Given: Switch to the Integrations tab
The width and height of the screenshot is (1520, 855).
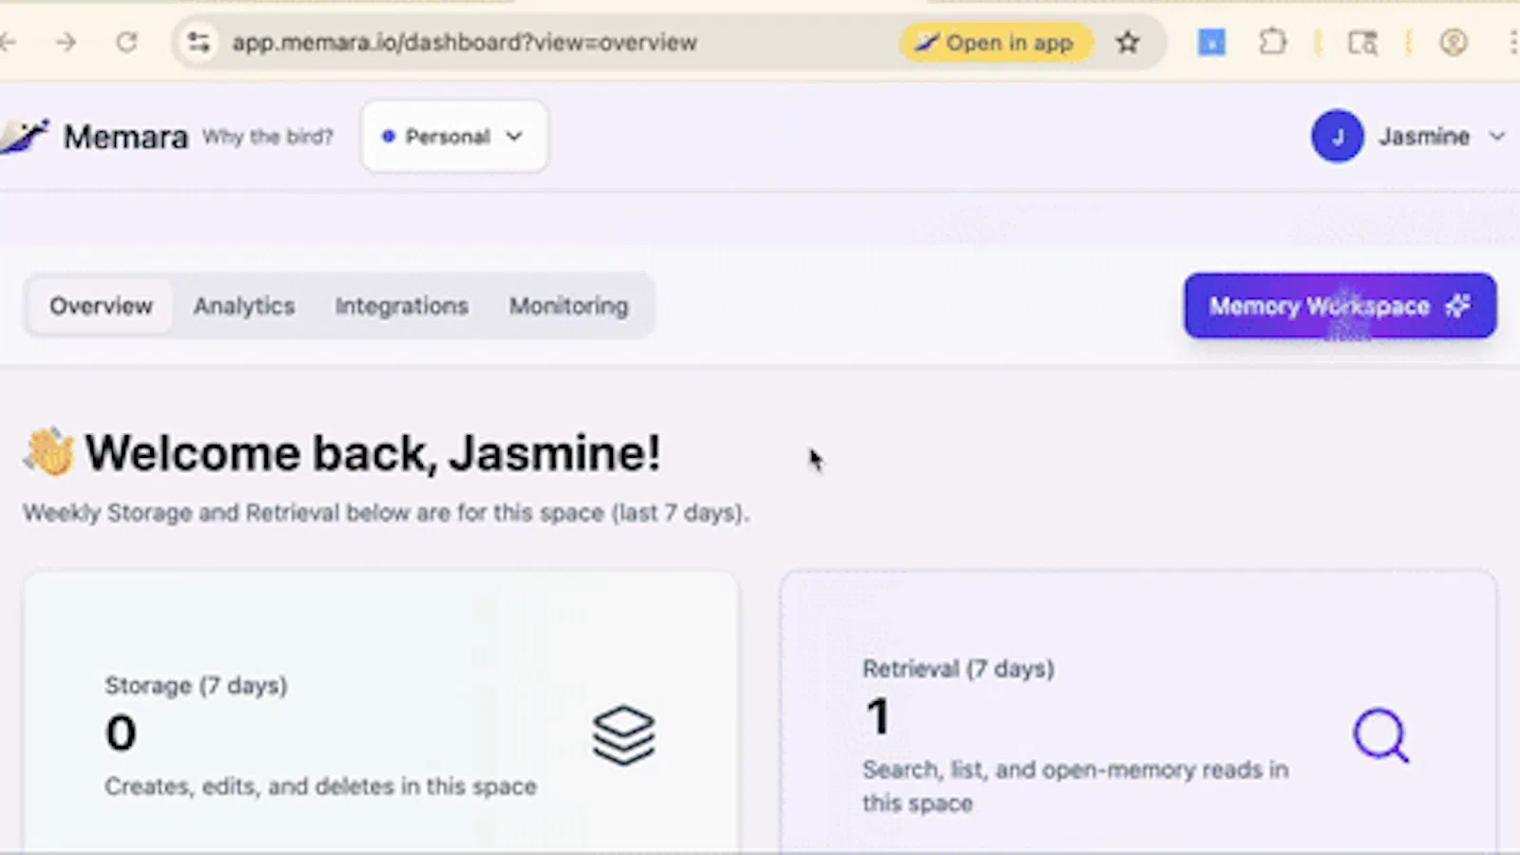Looking at the screenshot, I should click(401, 306).
